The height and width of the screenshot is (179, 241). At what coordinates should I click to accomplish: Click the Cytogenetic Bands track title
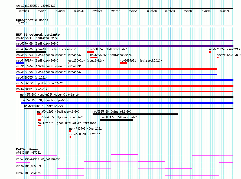click(x=32, y=20)
